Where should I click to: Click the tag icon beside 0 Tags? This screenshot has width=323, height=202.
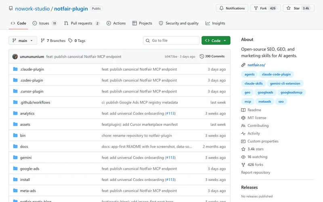coord(70,41)
